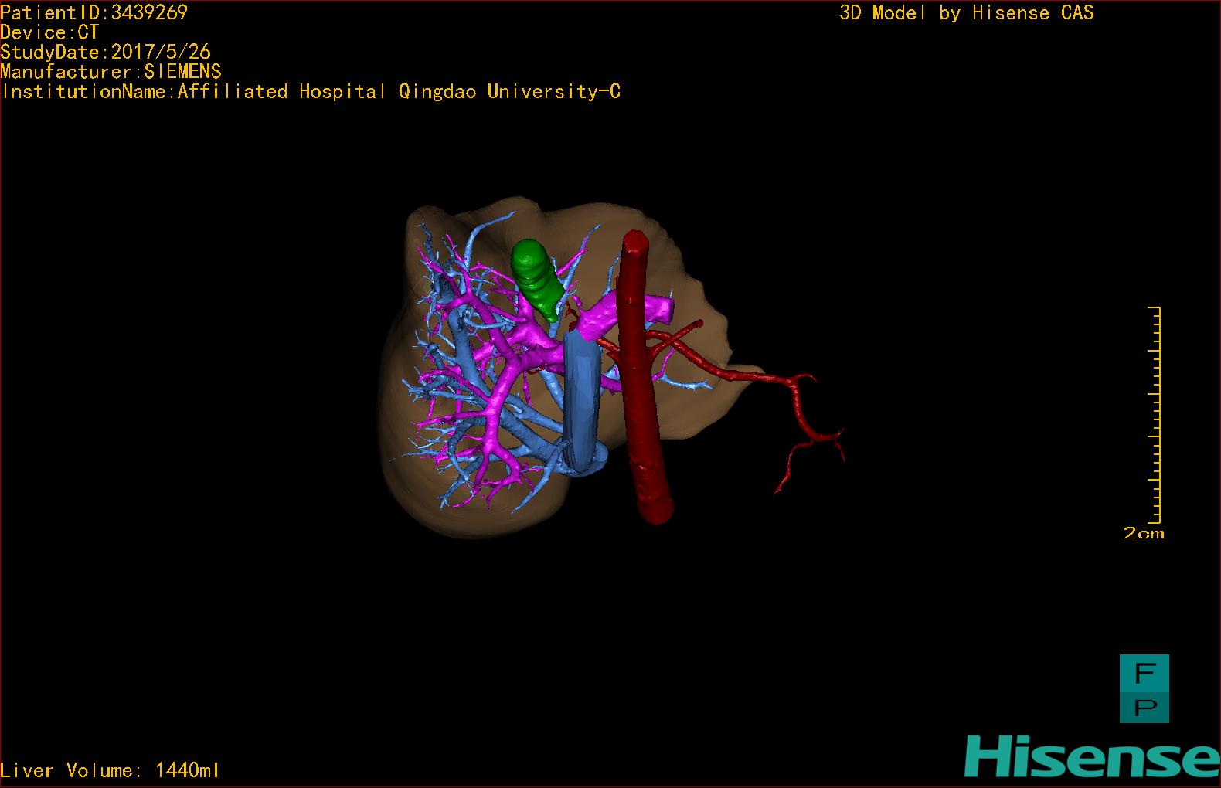Click the StudyDate:2017/5/26 text
This screenshot has width=1221, height=788.
pyautogui.click(x=105, y=52)
